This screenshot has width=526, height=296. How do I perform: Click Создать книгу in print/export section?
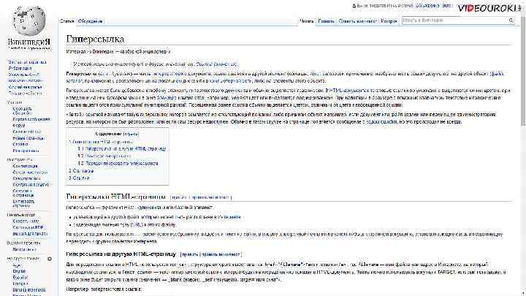[x=26, y=221]
